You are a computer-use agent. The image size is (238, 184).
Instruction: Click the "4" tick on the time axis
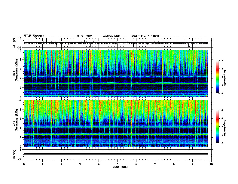[x=99, y=164]
